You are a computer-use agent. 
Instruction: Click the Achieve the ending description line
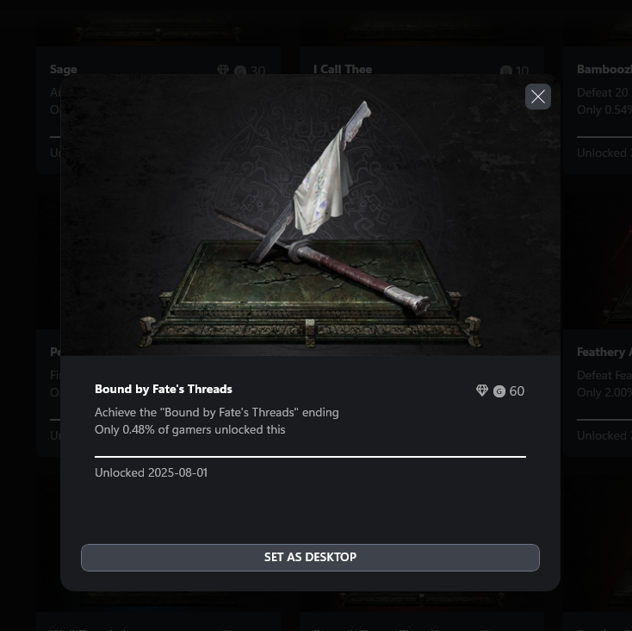pyautogui.click(x=217, y=412)
